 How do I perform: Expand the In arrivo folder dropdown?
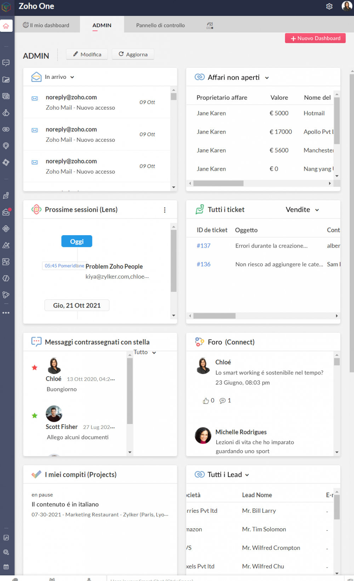point(72,77)
